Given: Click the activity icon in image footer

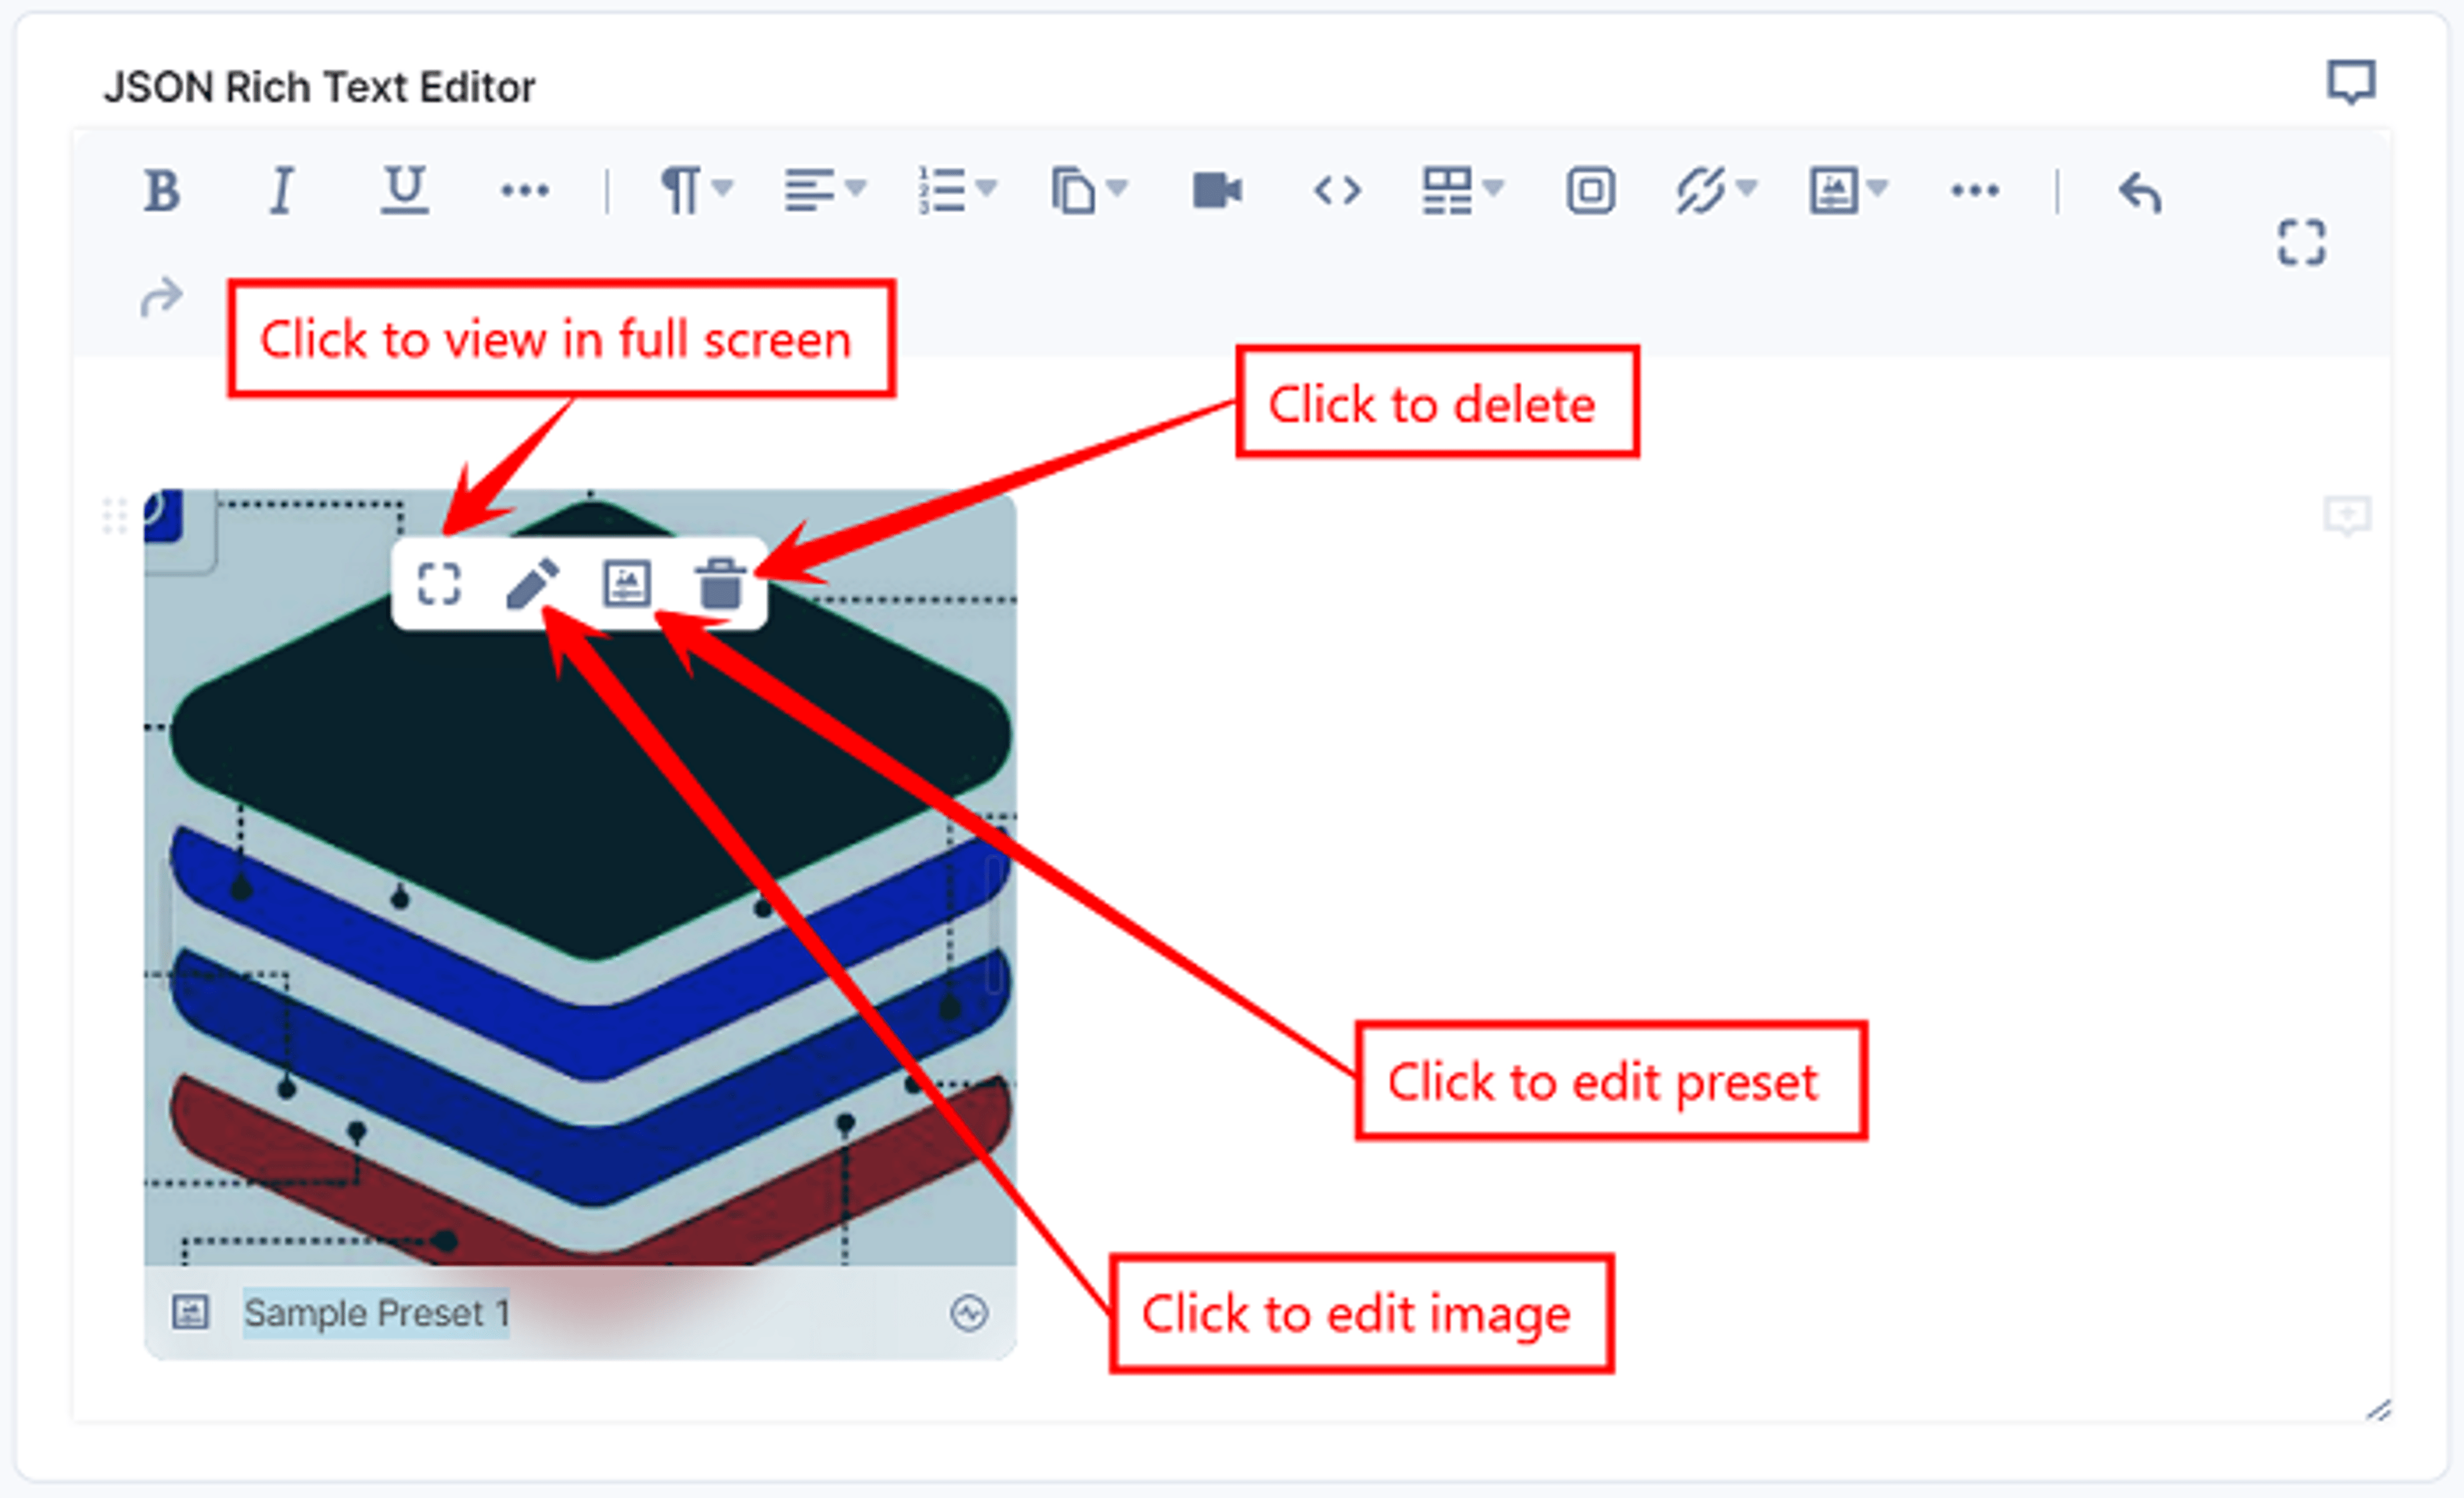Looking at the screenshot, I should point(969,1313).
